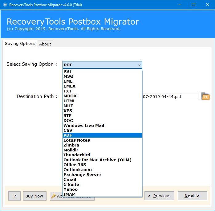Open the browse folder icon for destination path

[x=205, y=96]
